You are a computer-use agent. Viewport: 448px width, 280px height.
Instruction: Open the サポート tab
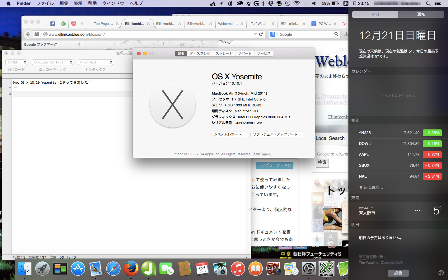click(x=245, y=54)
